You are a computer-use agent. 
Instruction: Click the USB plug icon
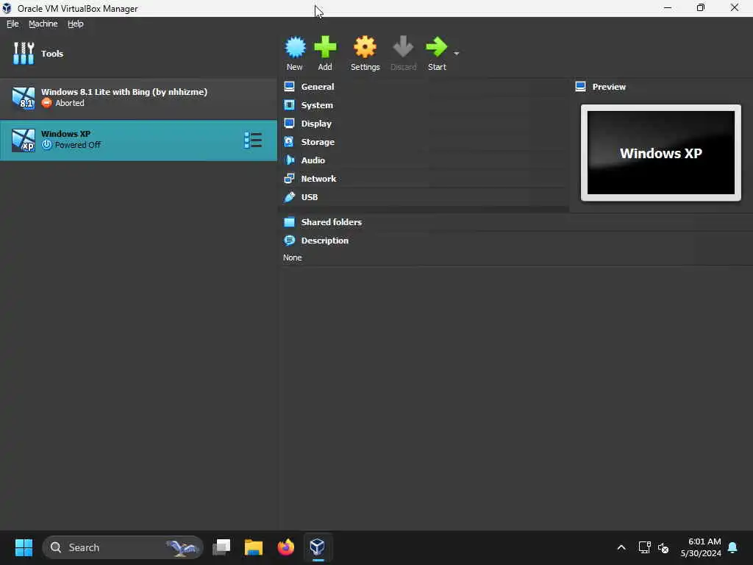[x=289, y=197]
